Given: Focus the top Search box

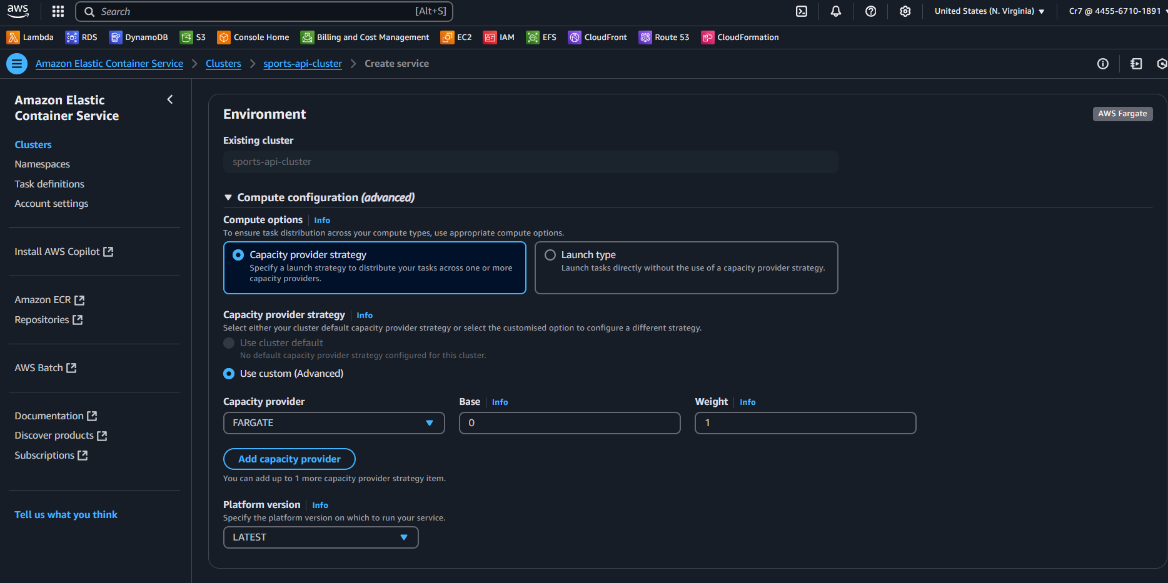Looking at the screenshot, I should point(264,11).
